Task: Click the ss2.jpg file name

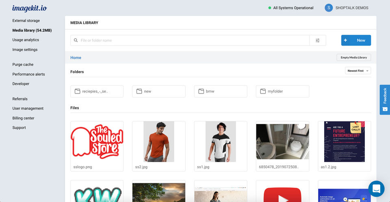Action: [x=141, y=167]
